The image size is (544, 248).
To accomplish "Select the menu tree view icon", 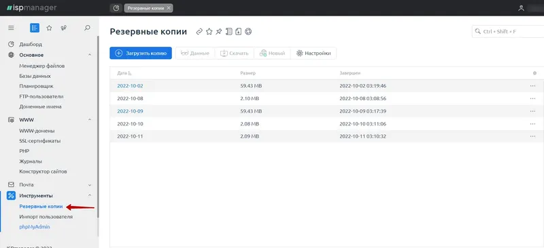I will [x=35, y=28].
